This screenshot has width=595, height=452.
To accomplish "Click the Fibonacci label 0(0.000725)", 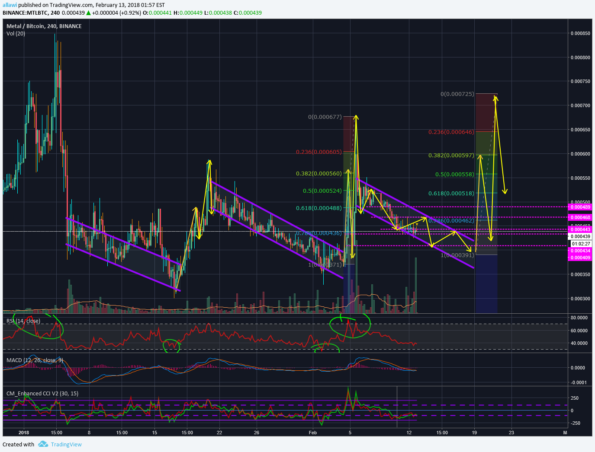I will click(x=457, y=94).
